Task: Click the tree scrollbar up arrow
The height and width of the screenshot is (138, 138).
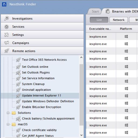Action: tap(81, 57)
